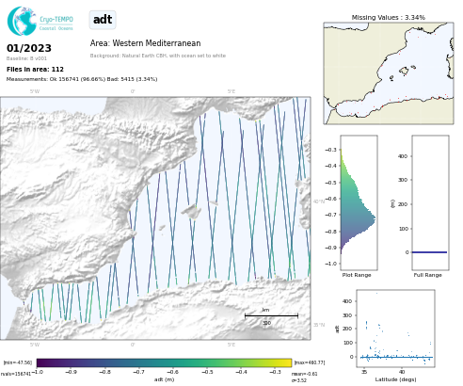The height and width of the screenshot is (386, 463).
Task: Click the Cryo-TEMPO Coastal Oceans text
Action: click(x=56, y=24)
